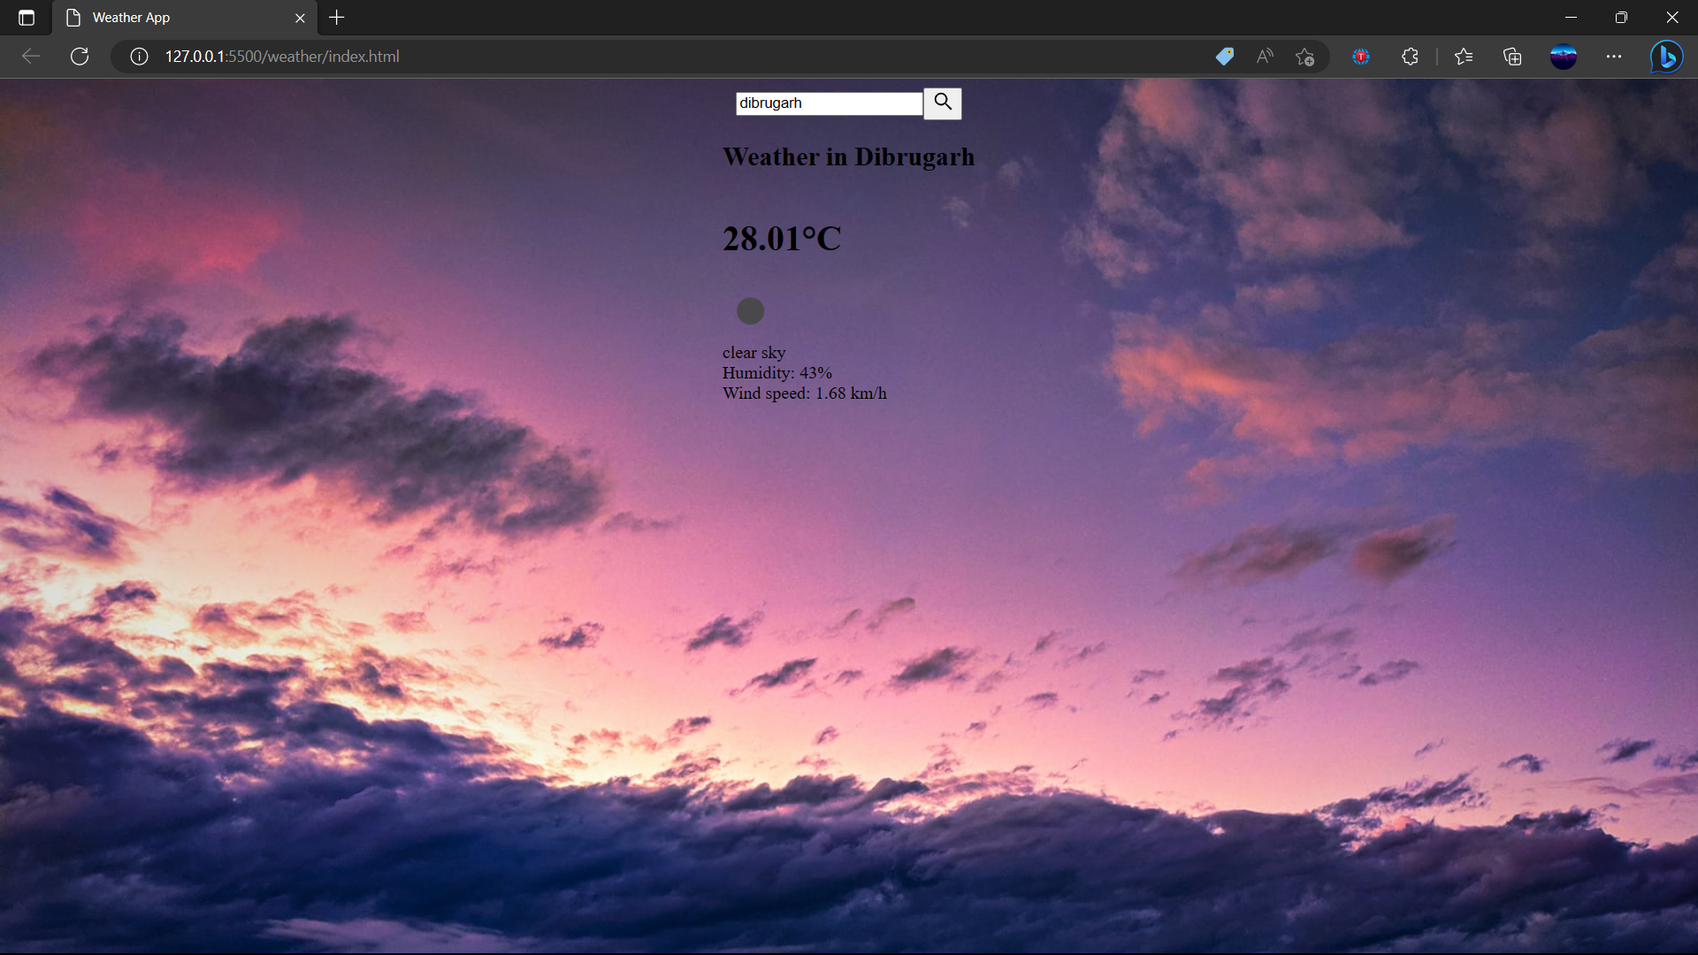Add this page to favorites
This screenshot has height=955, width=1698.
[1304, 57]
